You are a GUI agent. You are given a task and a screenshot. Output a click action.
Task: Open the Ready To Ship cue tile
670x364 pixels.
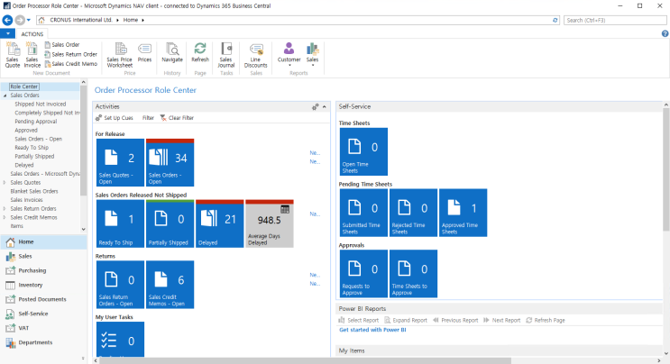(120, 223)
